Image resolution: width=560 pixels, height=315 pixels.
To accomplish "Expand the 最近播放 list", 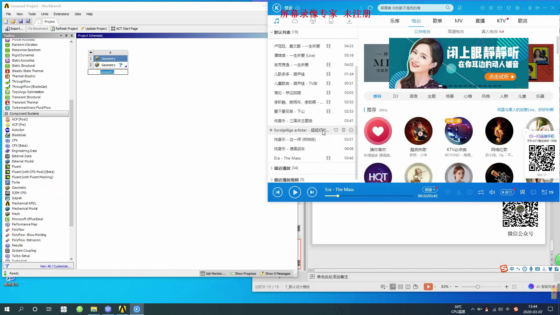I will 272,168.
